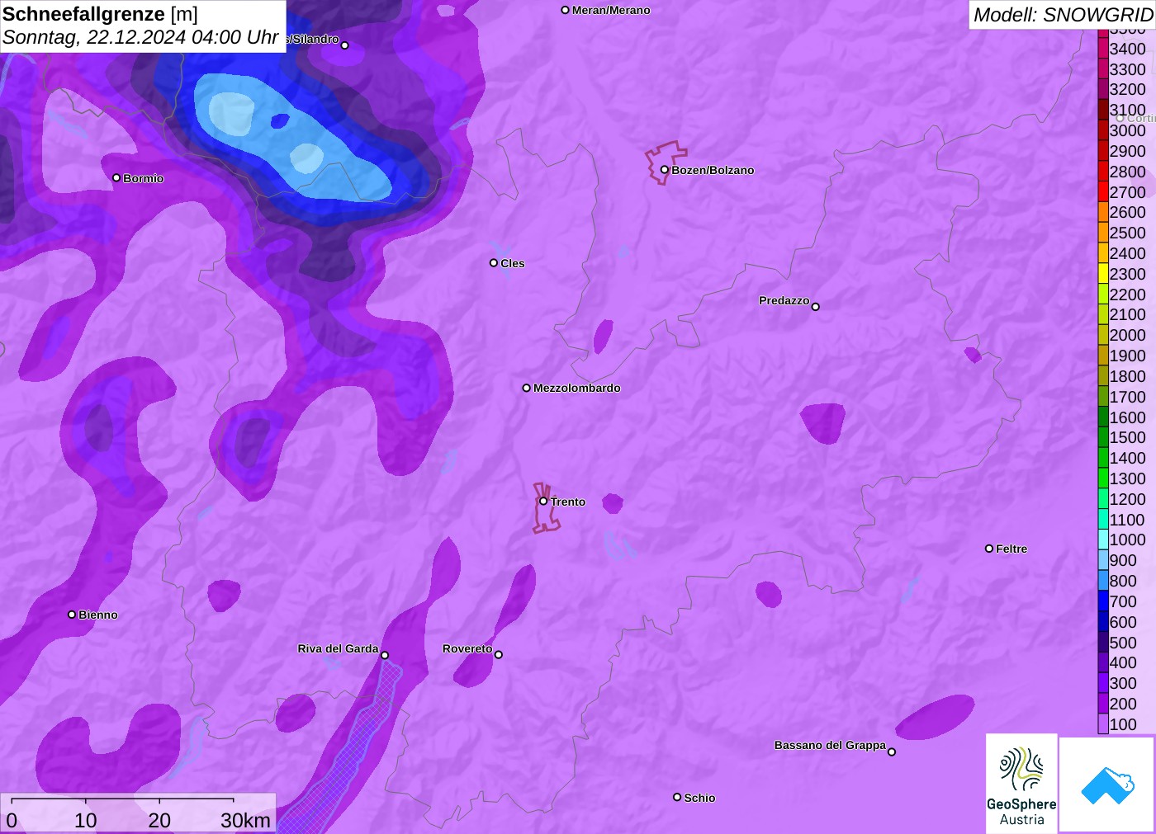1156x834 pixels.
Task: Click the Feltre city marker dot
Action: pyautogui.click(x=989, y=548)
